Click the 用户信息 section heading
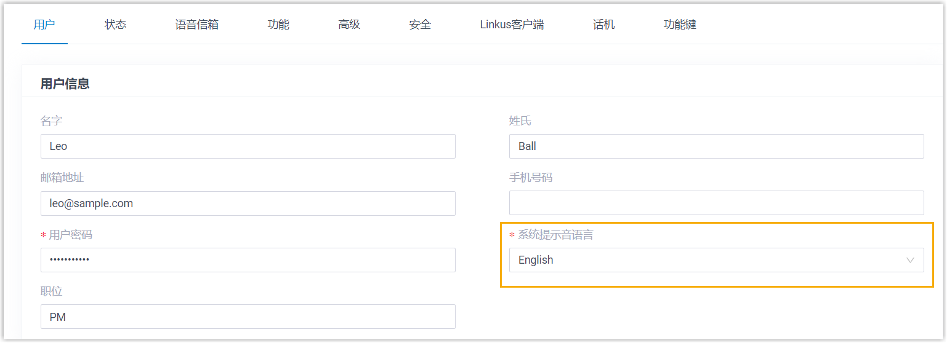Viewport: 947px width, 343px height. point(65,84)
